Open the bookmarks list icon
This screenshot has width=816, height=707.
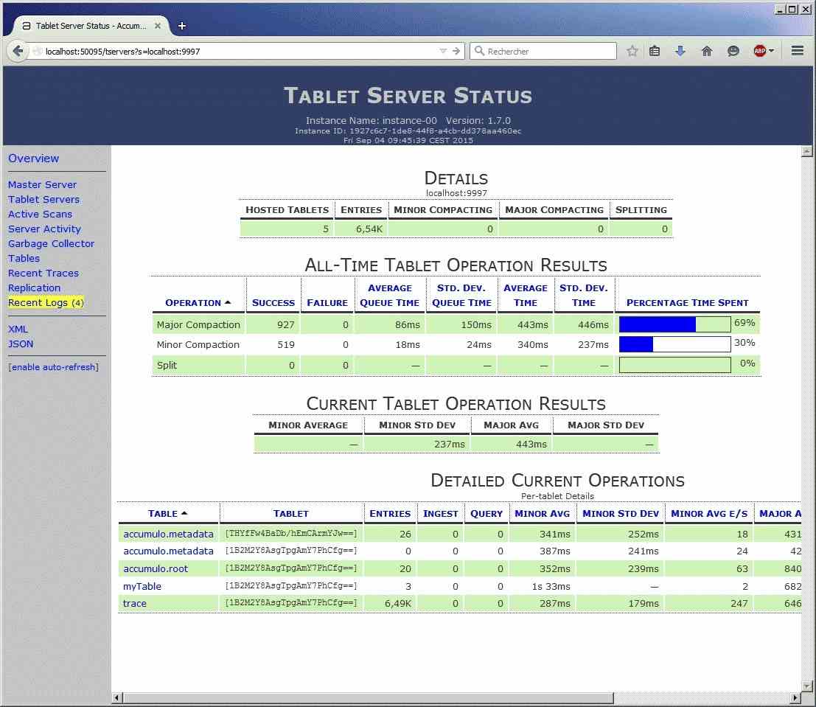click(655, 51)
